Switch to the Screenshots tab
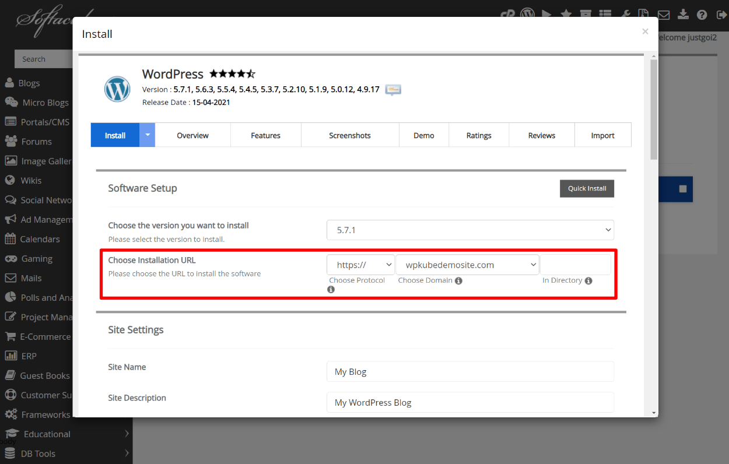 click(x=350, y=135)
